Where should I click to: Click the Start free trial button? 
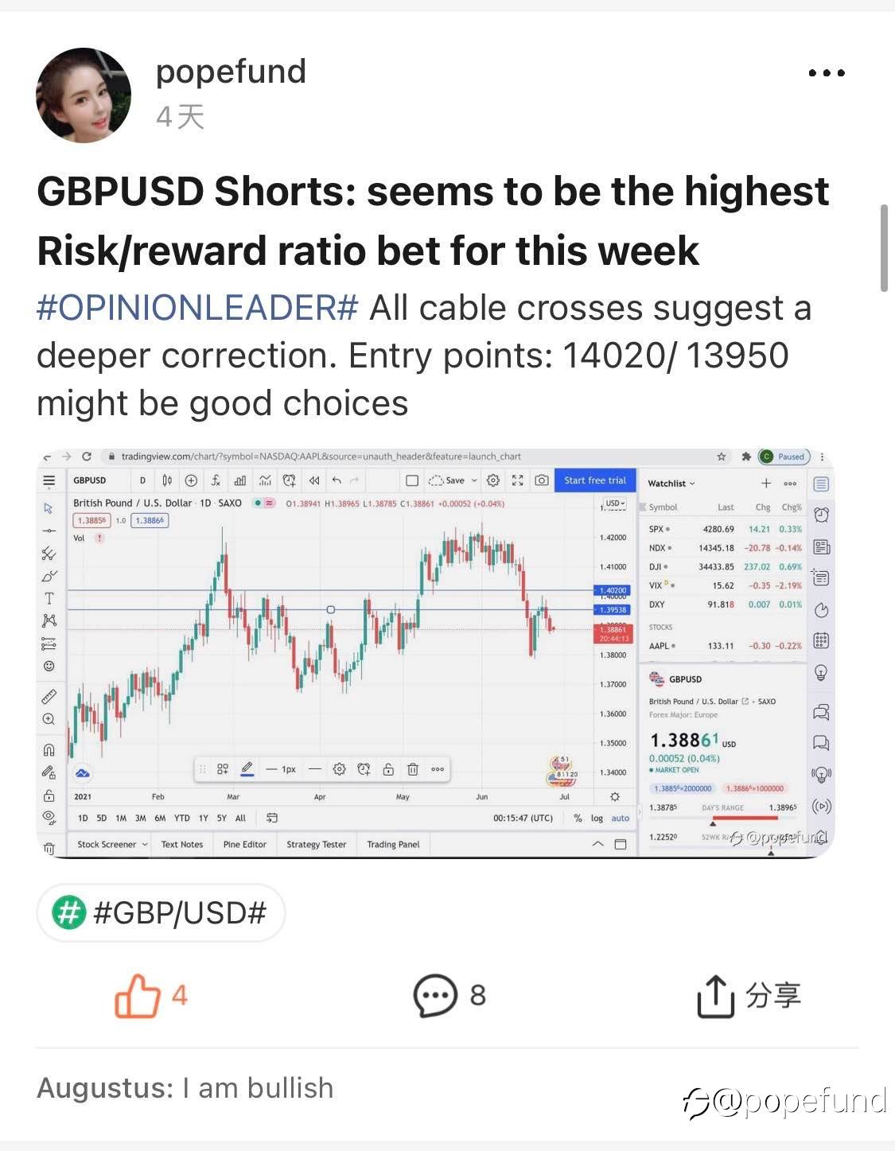click(x=595, y=480)
